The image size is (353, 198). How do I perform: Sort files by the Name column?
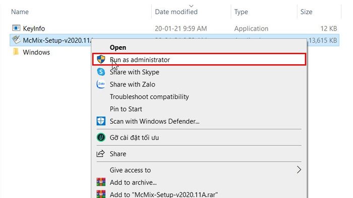[20, 12]
